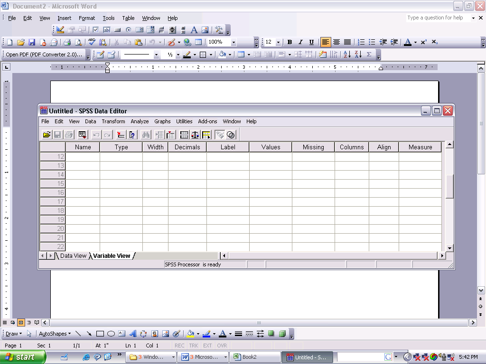Click the SPSS Insert Variable icon

click(x=171, y=135)
